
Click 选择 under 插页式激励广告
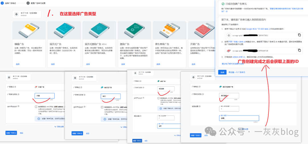tap(88, 64)
